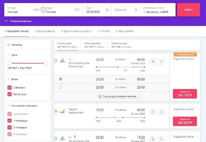Collapse the Багаж filter section
Viewport: 206px width, 142px height.
click(9, 79)
